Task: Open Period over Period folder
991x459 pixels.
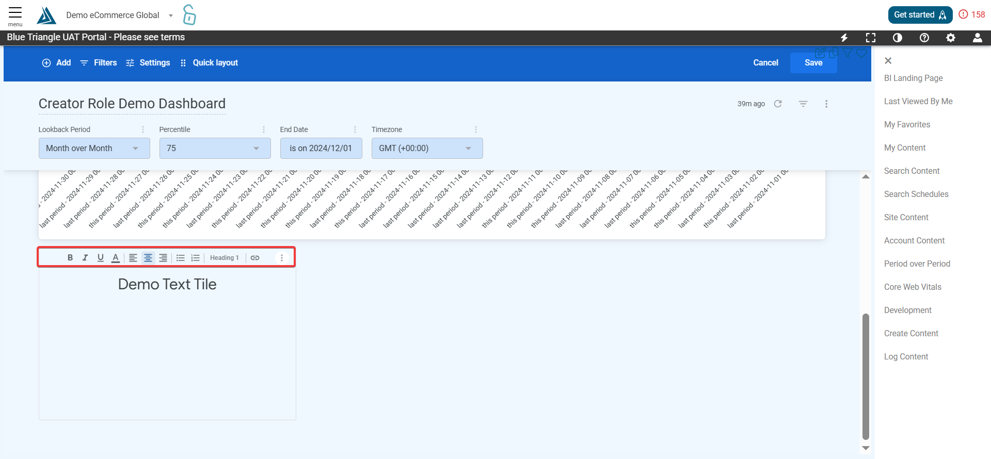Action: [x=917, y=264]
